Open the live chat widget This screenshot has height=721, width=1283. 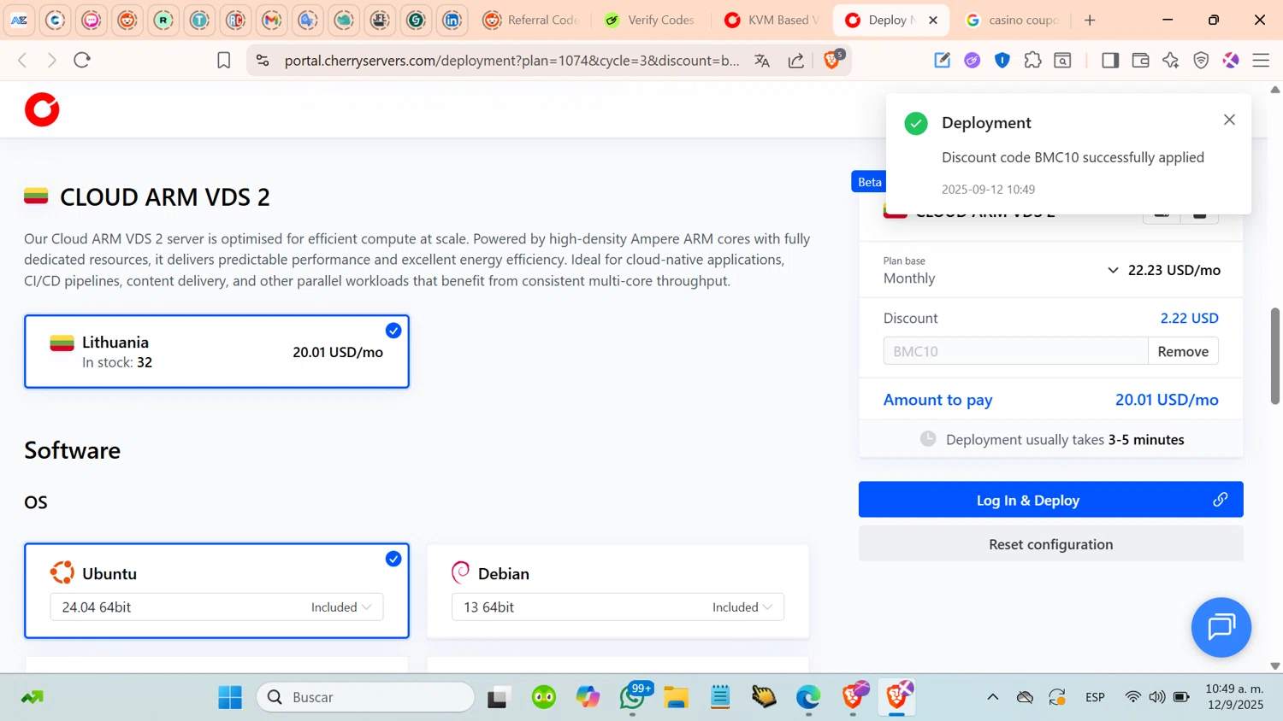pyautogui.click(x=1221, y=627)
